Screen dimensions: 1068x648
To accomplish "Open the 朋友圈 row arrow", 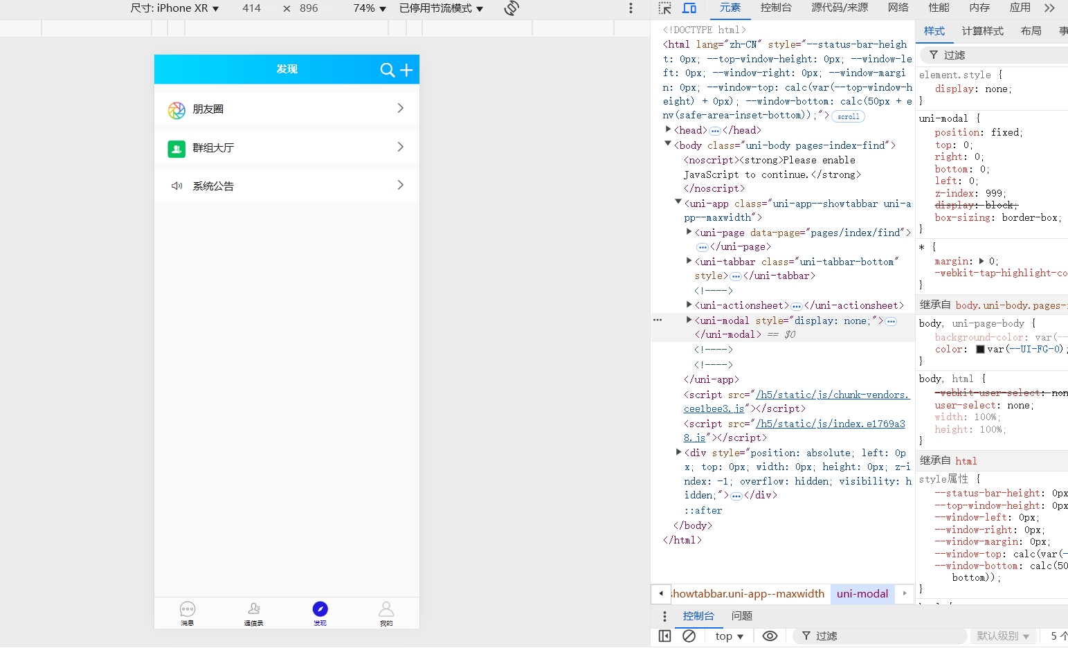I will click(400, 108).
